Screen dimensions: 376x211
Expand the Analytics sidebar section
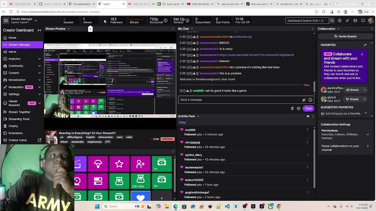[39, 59]
